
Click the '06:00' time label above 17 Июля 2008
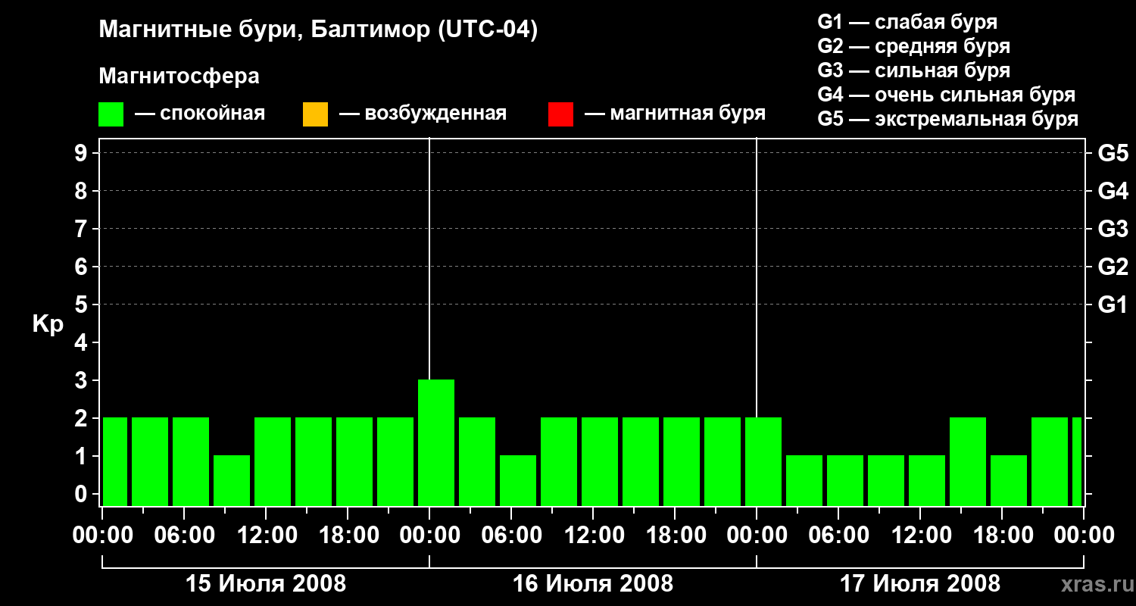[x=839, y=536]
